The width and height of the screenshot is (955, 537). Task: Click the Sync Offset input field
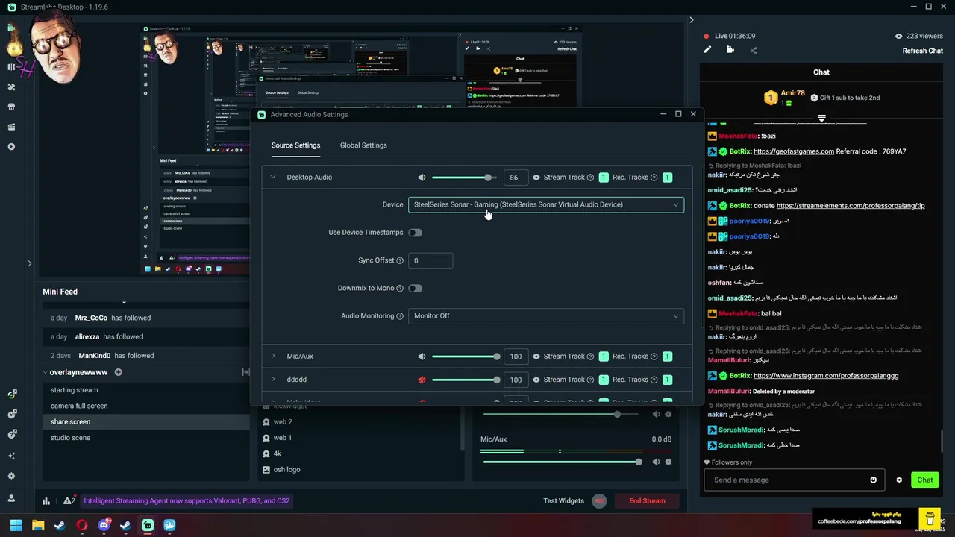click(430, 260)
